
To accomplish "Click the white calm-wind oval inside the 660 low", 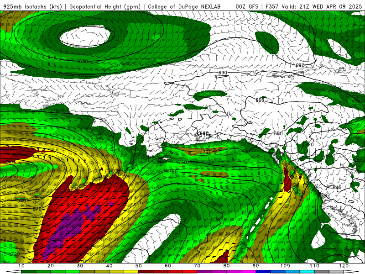I will tap(85, 36).
